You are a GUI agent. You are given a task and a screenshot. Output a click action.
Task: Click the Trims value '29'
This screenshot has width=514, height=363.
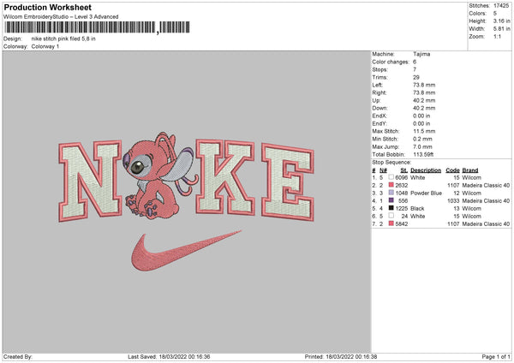416,77
